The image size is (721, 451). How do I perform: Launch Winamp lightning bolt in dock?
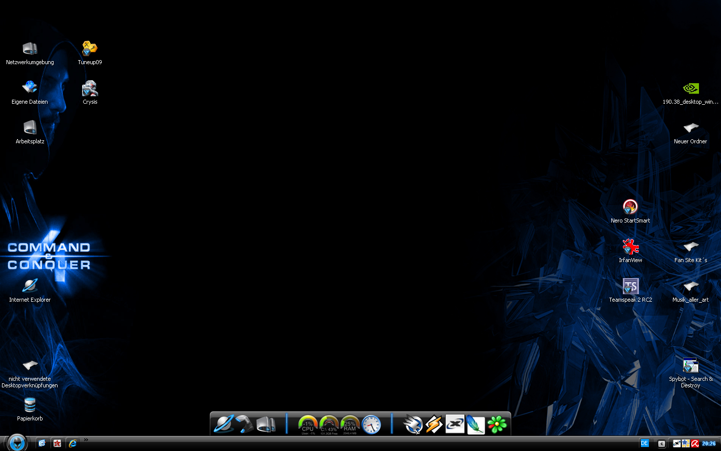[434, 424]
